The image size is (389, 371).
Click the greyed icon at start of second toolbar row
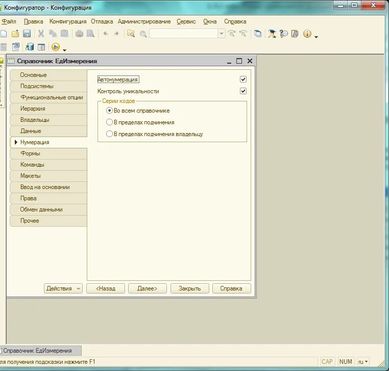click(4, 47)
